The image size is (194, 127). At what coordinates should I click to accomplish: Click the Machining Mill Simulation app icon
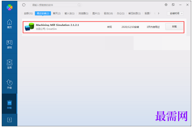[29, 27]
